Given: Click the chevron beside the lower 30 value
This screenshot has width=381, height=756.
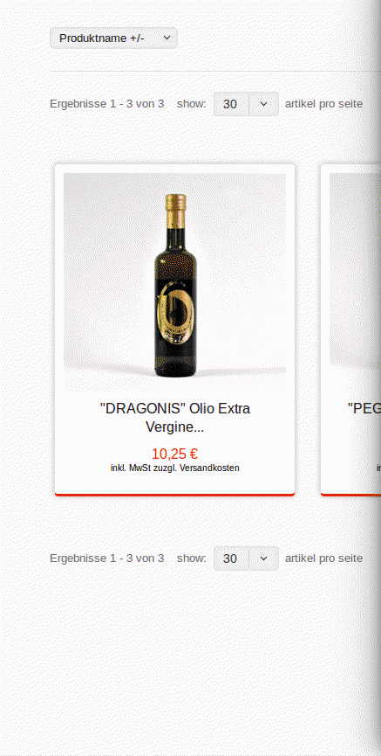Looking at the screenshot, I should (263, 558).
